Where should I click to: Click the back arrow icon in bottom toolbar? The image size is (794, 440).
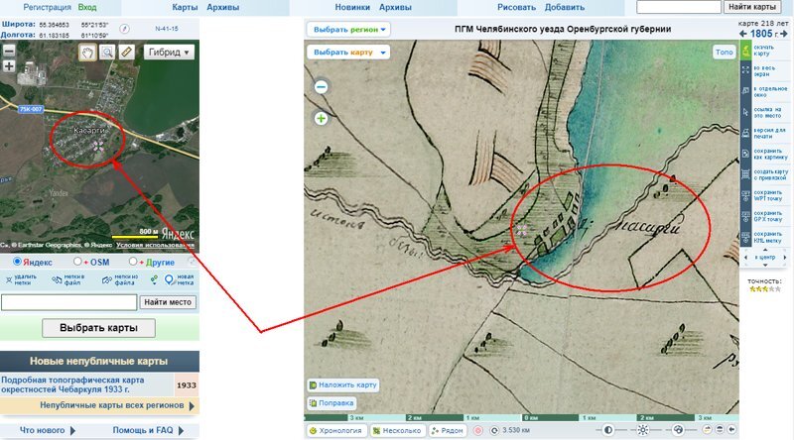pyautogui.click(x=731, y=429)
